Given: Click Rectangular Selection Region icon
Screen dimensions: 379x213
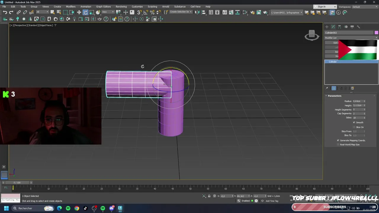Looking at the screenshot, I should pos(65,12).
